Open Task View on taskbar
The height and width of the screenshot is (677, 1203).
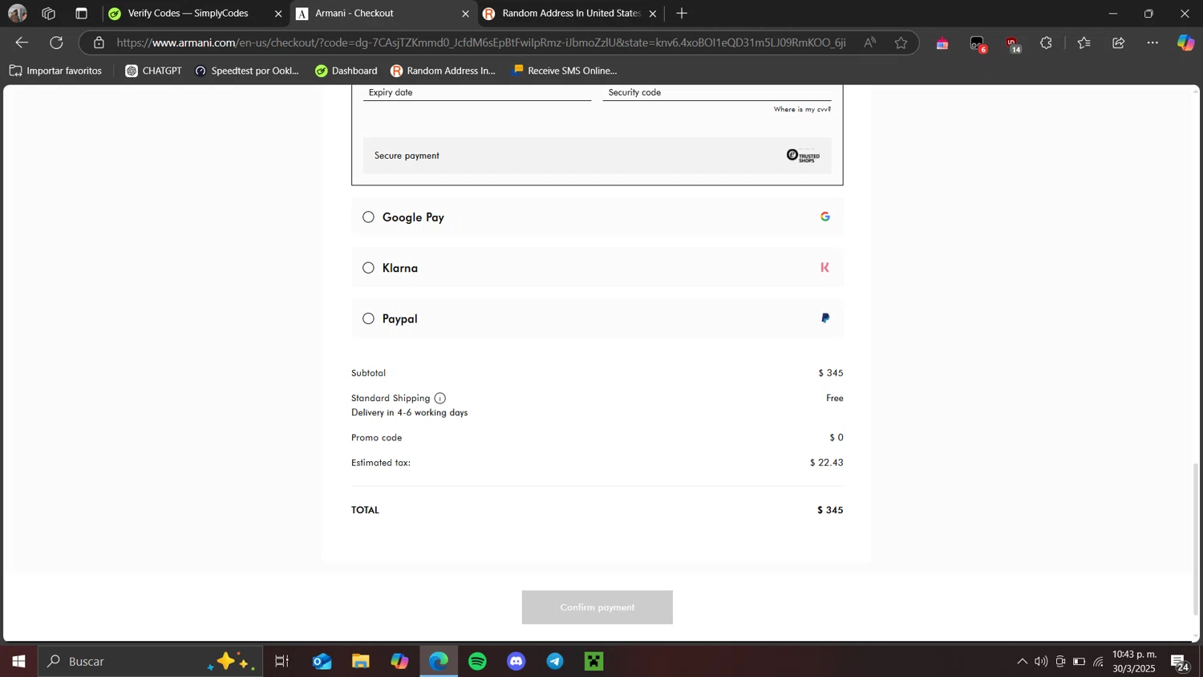tap(282, 661)
